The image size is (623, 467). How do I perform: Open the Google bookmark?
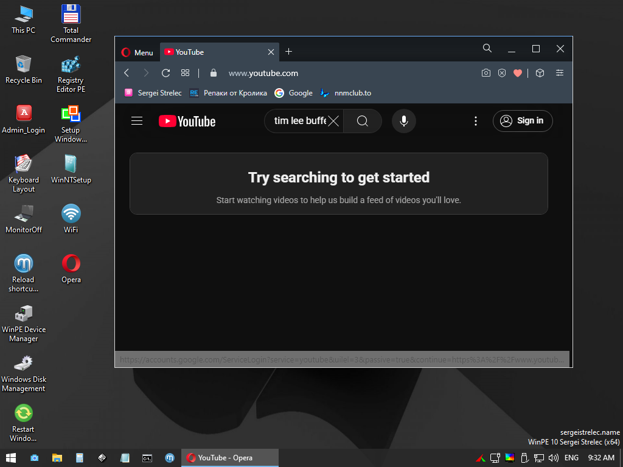tap(294, 93)
